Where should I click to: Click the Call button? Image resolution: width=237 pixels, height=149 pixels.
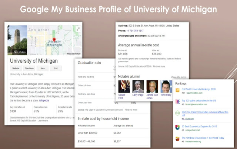pos(56,68)
